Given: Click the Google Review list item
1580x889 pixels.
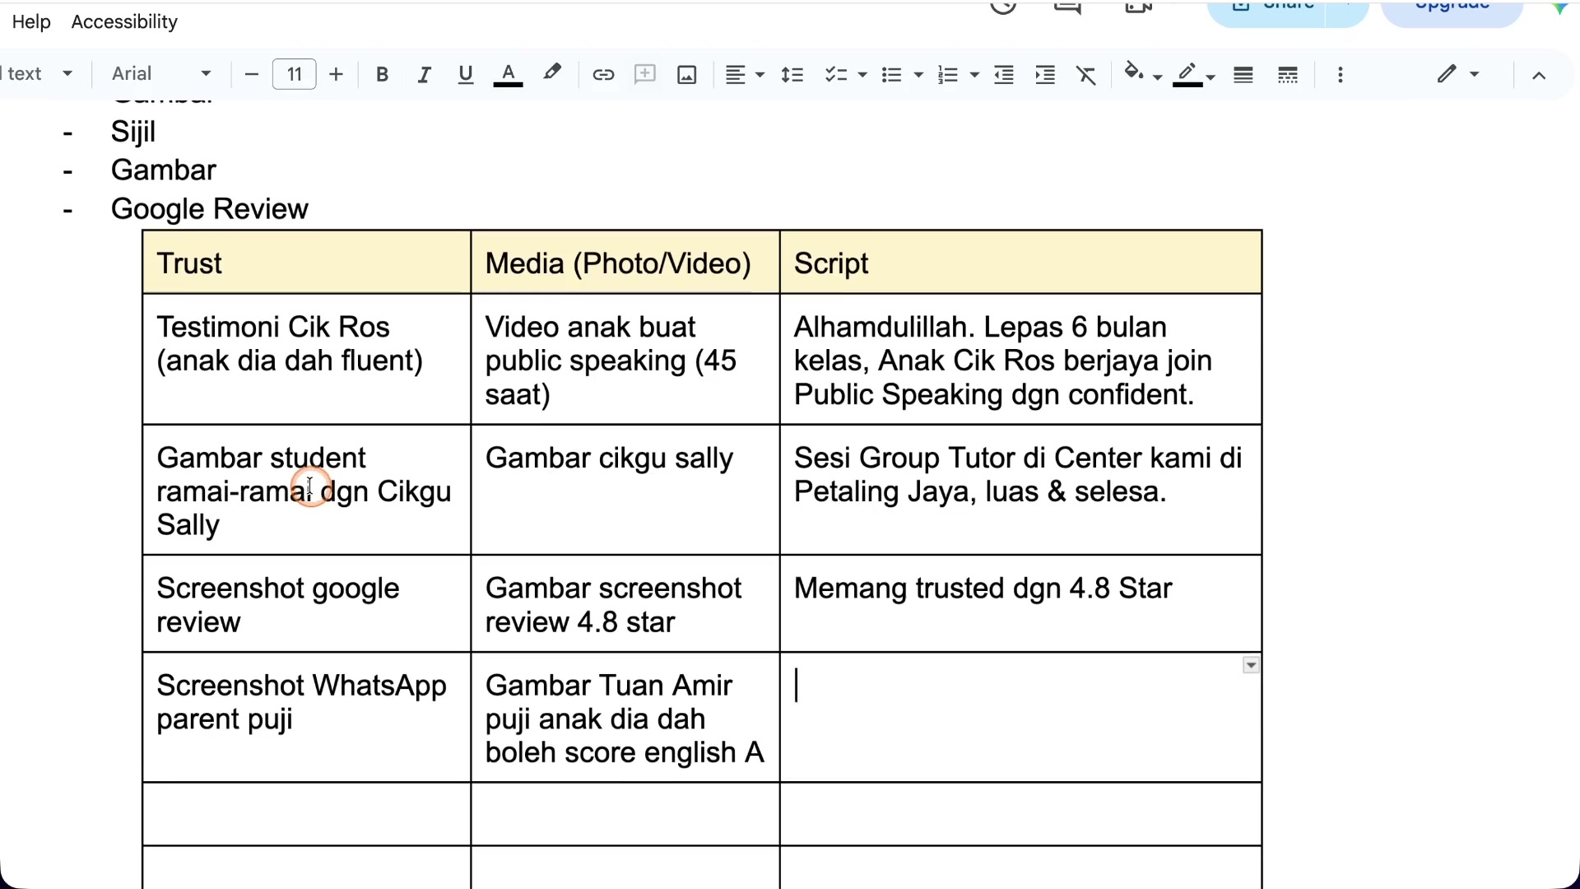Looking at the screenshot, I should tap(210, 209).
